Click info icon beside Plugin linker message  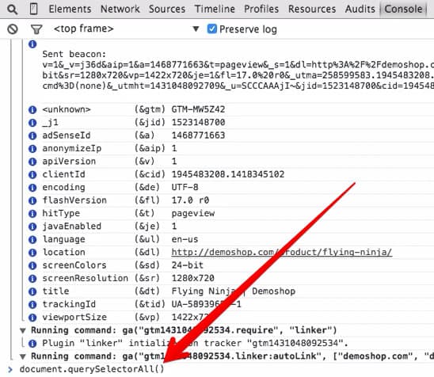click(x=32, y=344)
